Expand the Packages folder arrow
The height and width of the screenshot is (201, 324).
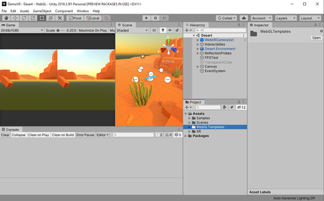click(185, 136)
